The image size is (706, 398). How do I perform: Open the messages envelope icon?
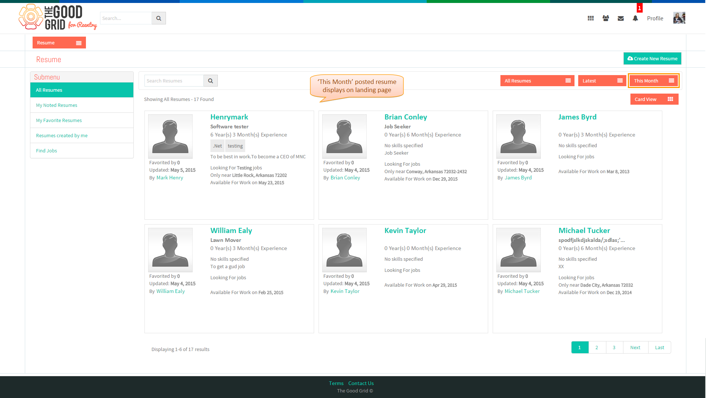coord(621,18)
